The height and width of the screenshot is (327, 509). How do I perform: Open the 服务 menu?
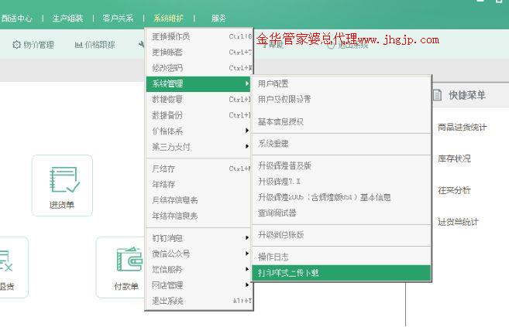coord(218,18)
